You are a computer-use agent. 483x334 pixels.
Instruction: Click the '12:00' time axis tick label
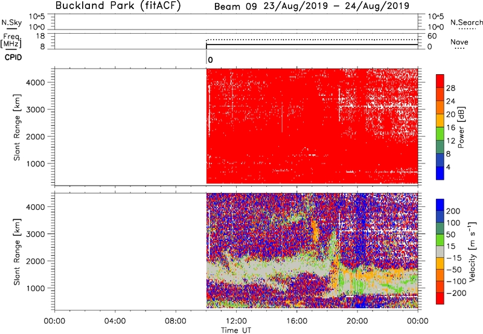click(236, 321)
